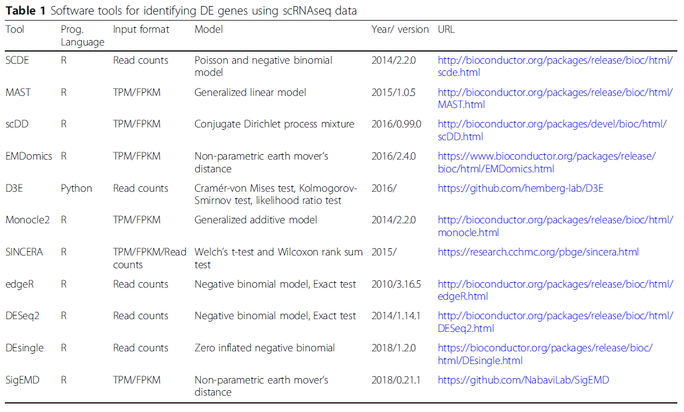Screen dimensions: 684x412
Task: Click the 'Generalized linear model' cell
Action: coord(250,92)
